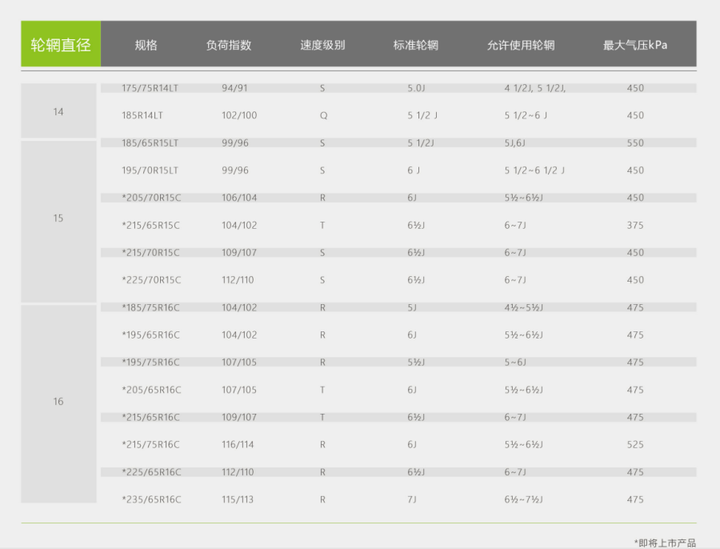Select standard rim 7J
720x549 pixels.
pyautogui.click(x=412, y=499)
